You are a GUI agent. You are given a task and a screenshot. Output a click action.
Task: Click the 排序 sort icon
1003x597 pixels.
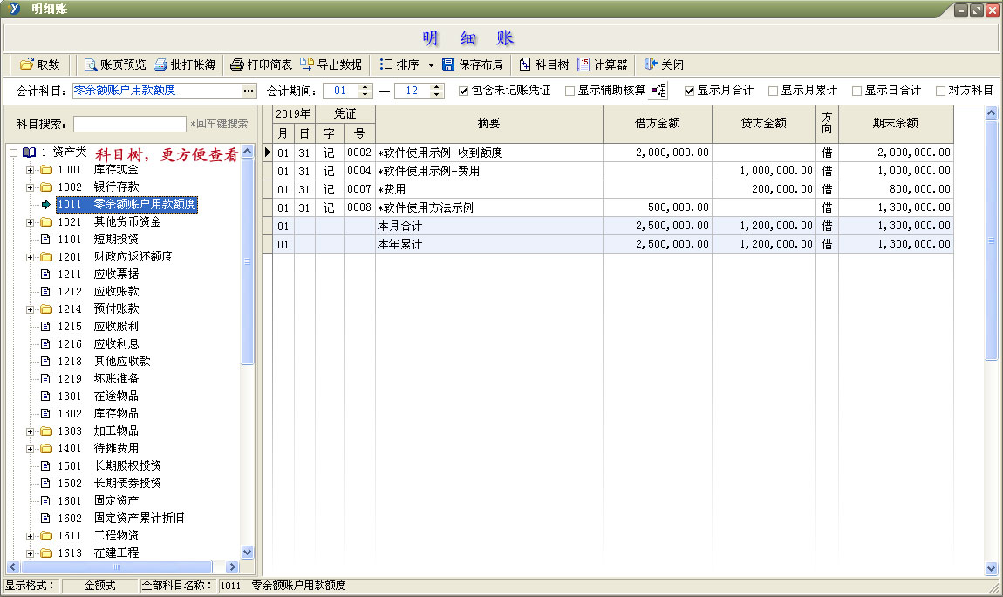tap(386, 64)
